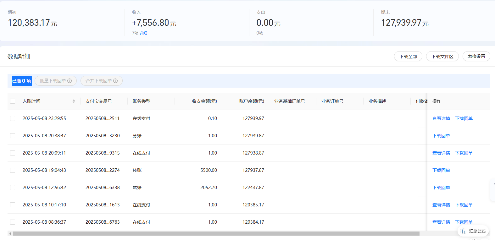Open 查看详情 for the 10:17:10 payment
Image resolution: width=495 pixels, height=240 pixels.
pos(441,205)
